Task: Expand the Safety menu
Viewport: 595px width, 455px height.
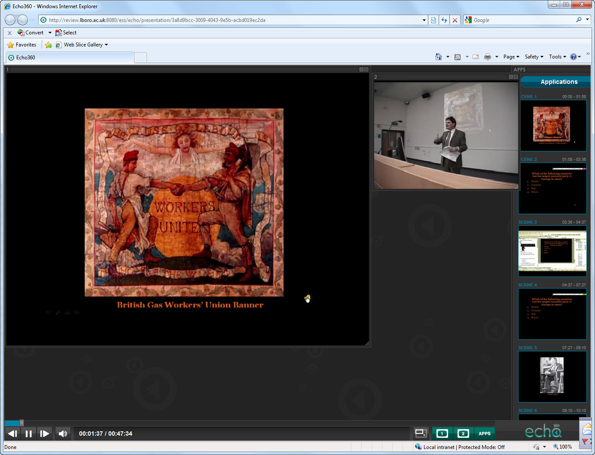Action: [534, 57]
